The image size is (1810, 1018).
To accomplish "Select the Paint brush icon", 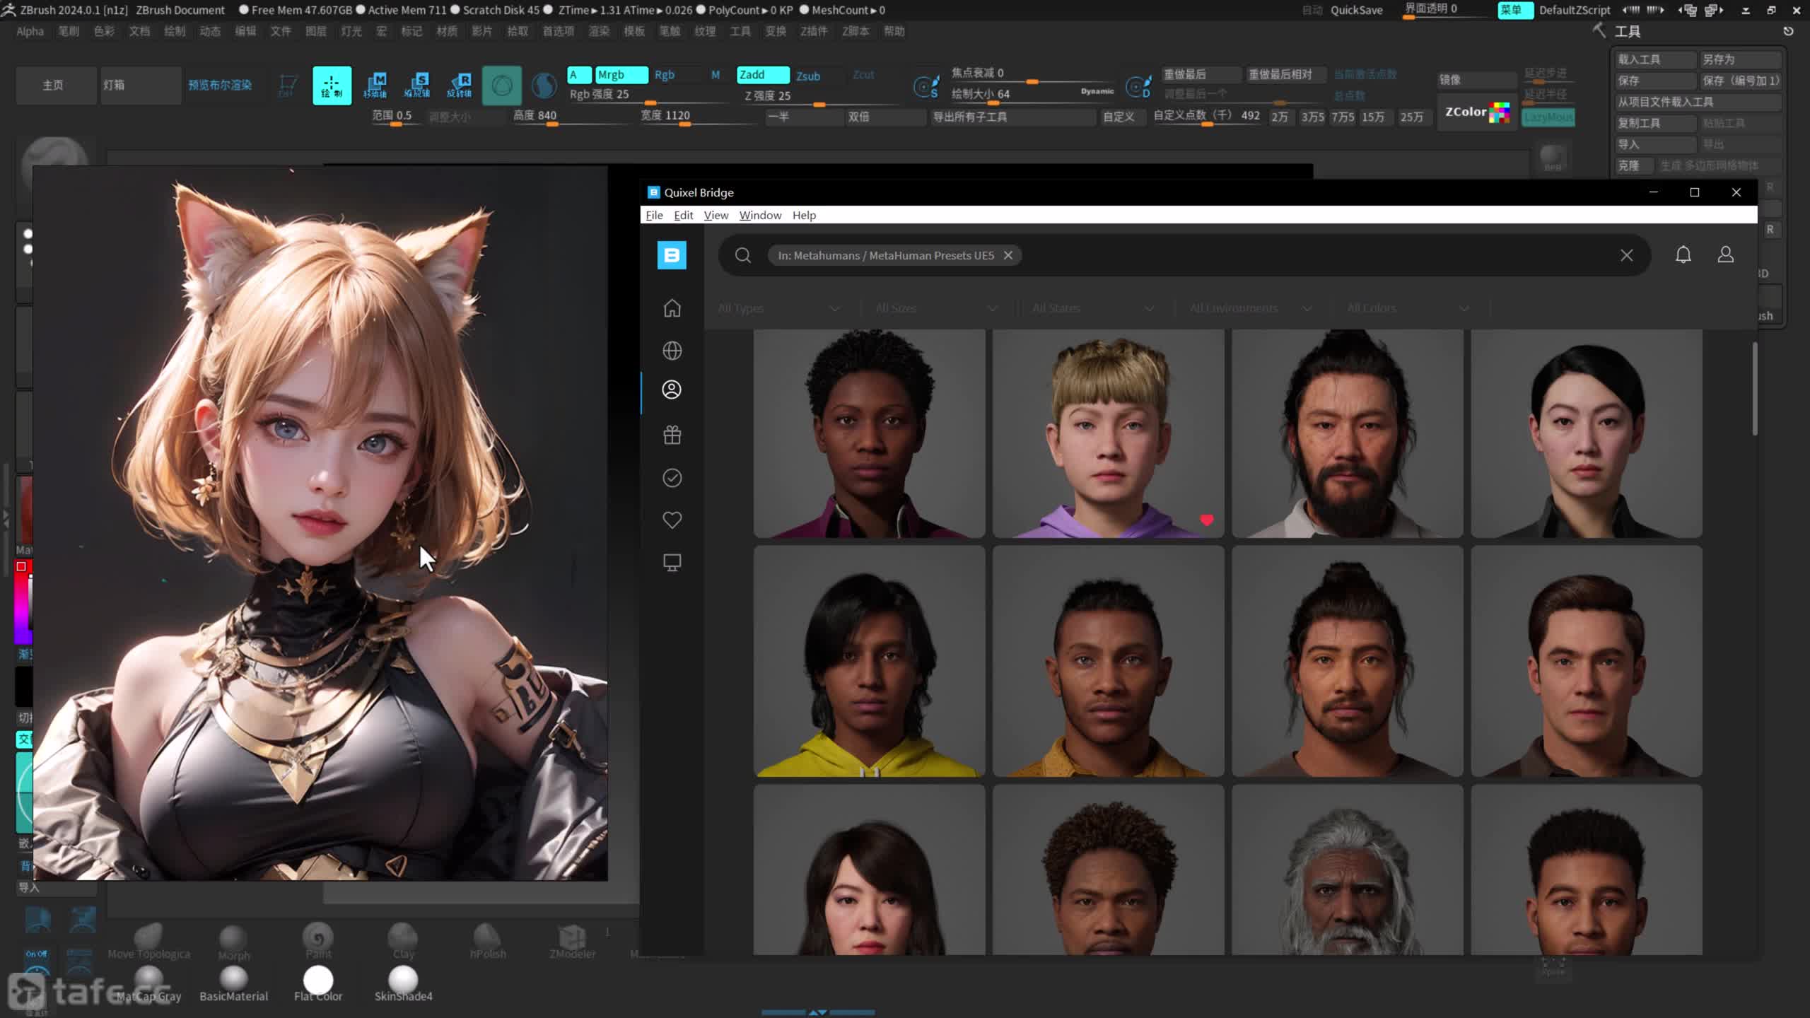I will pos(318,941).
